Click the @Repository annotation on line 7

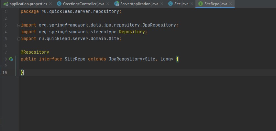35,52
